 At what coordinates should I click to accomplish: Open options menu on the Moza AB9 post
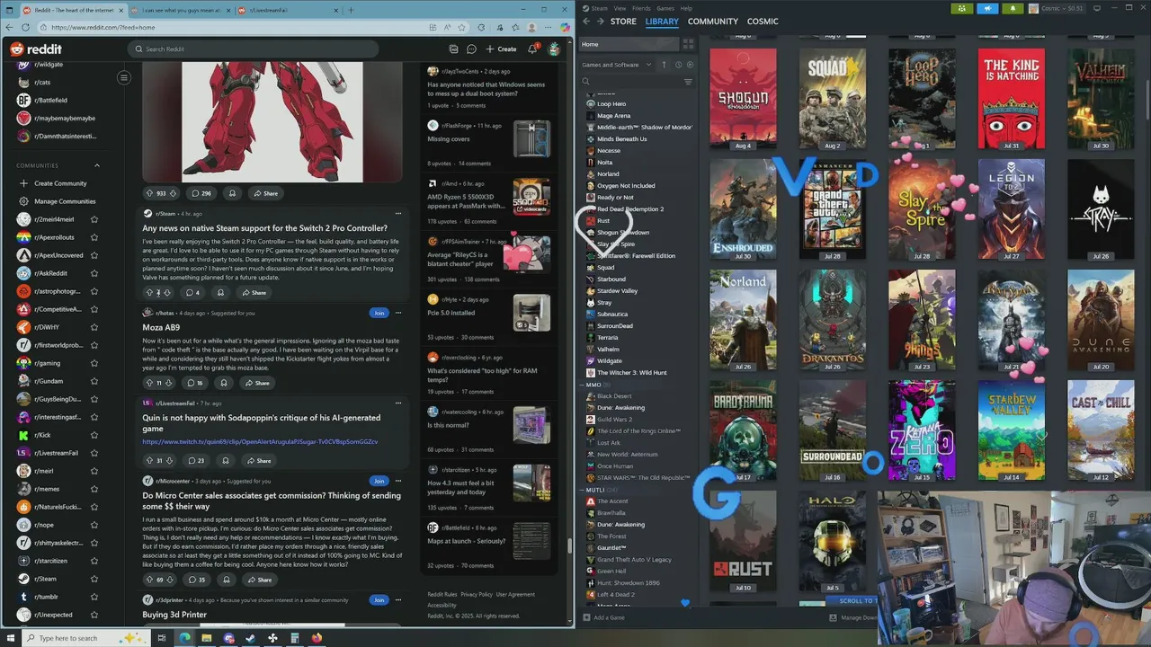398,313
